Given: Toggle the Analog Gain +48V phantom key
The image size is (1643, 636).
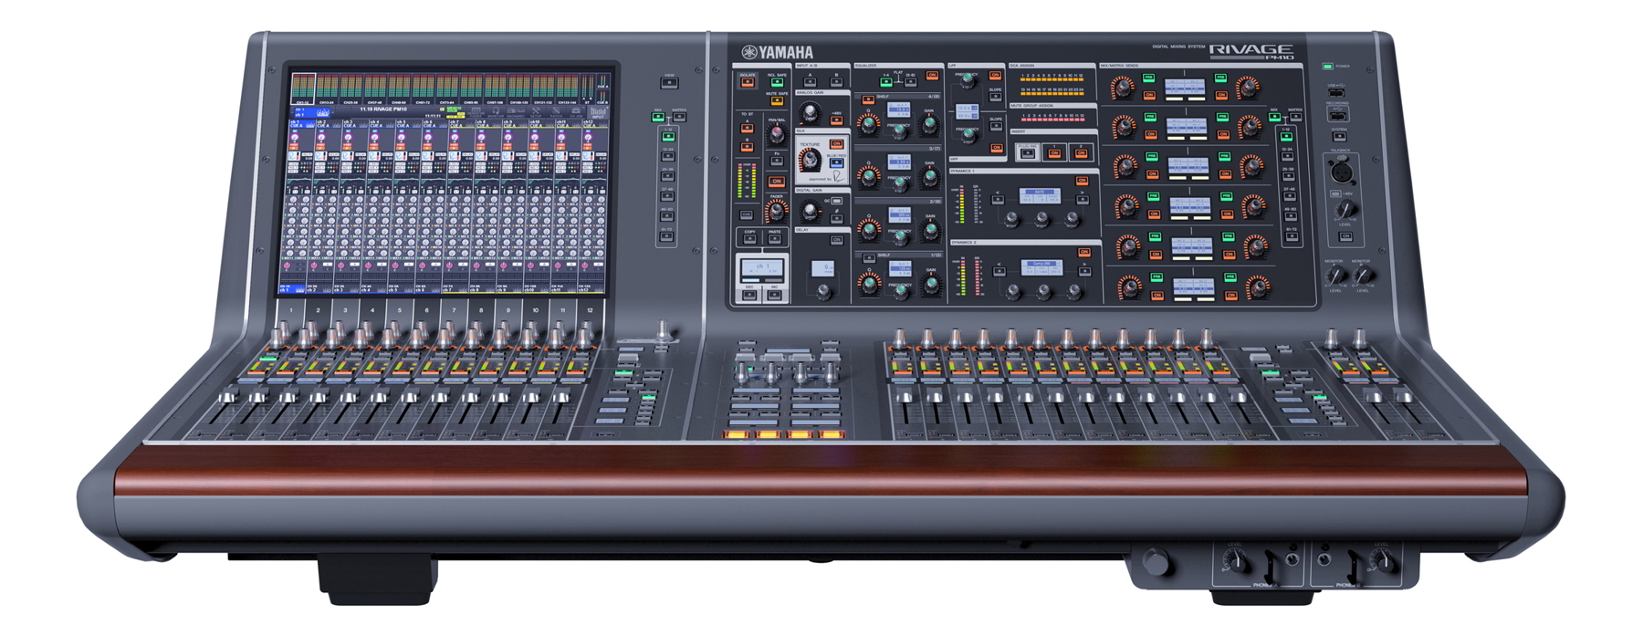Looking at the screenshot, I should point(836,120).
